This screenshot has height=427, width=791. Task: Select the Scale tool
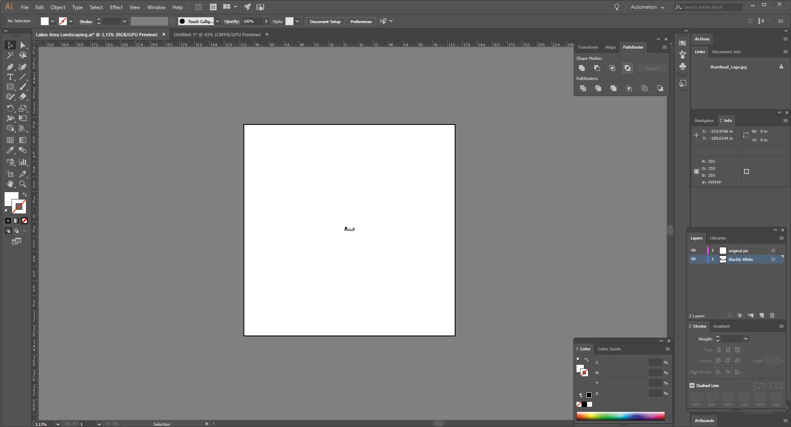pyautogui.click(x=23, y=108)
